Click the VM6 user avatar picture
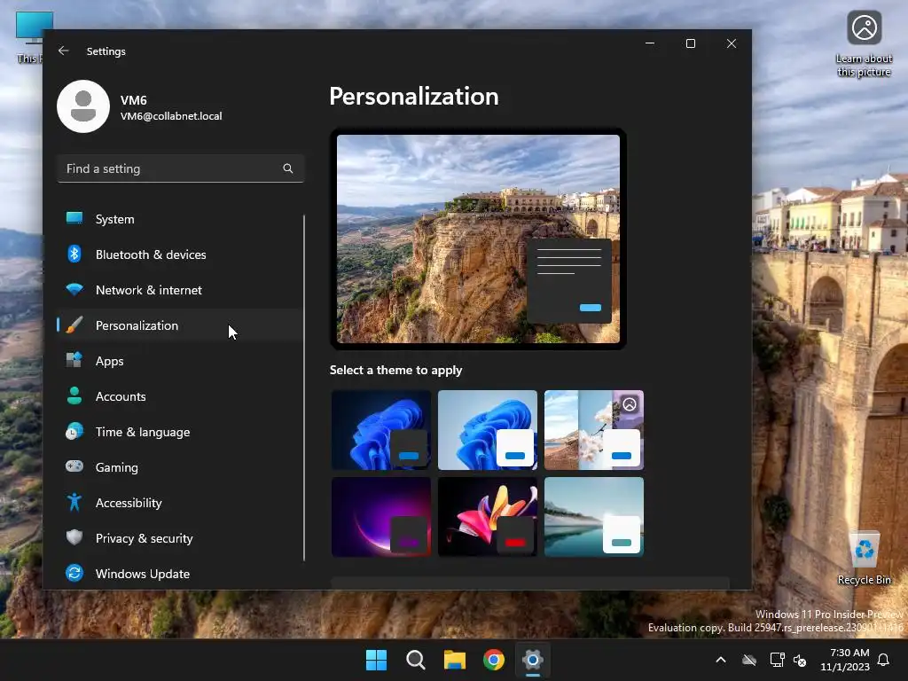The width and height of the screenshot is (908, 681). tap(83, 106)
